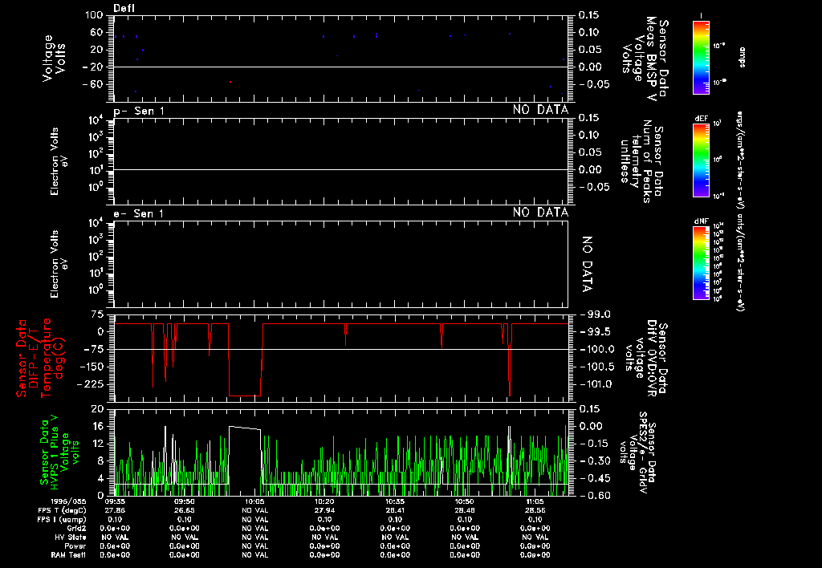Click the 'HV State' row label
Screen dimensions: 822x568
click(88, 537)
